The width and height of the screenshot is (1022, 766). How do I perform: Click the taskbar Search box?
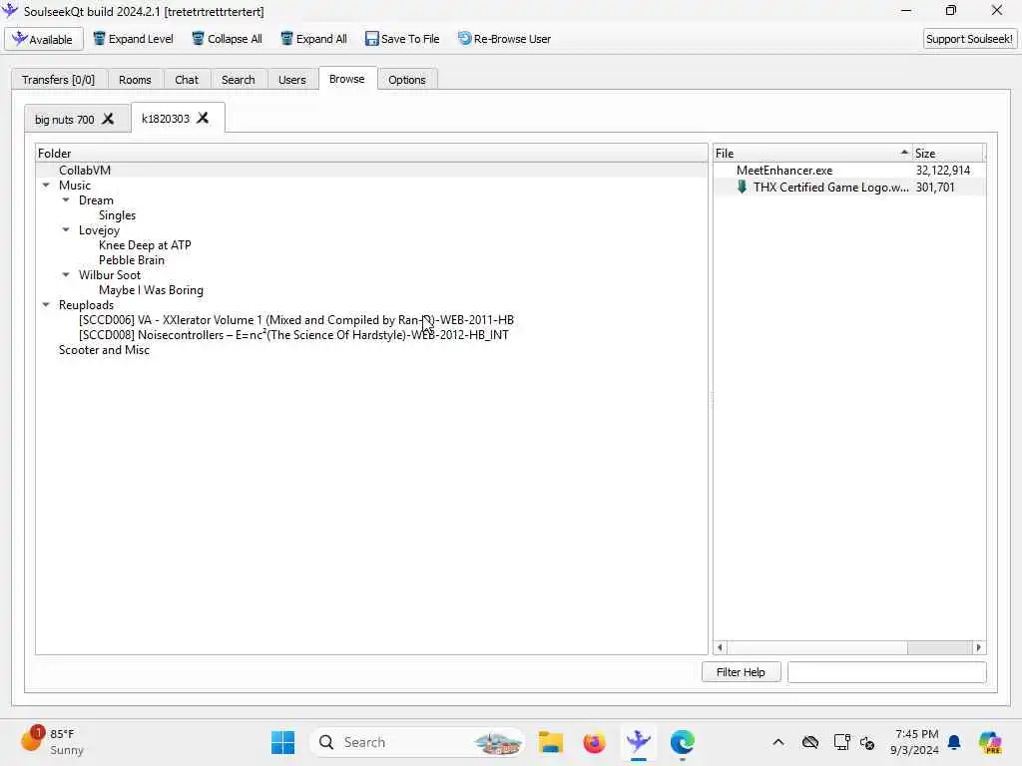click(x=417, y=742)
